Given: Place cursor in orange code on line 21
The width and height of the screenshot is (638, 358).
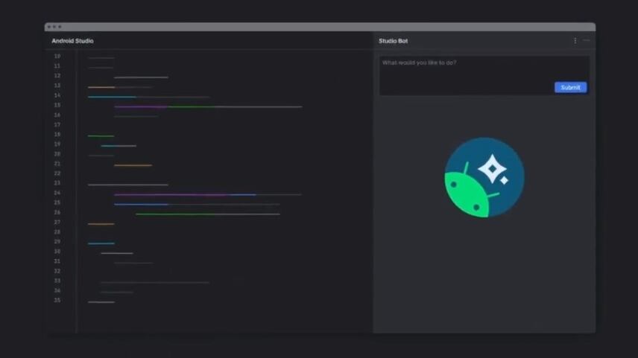Looking at the screenshot, I should [x=133, y=165].
